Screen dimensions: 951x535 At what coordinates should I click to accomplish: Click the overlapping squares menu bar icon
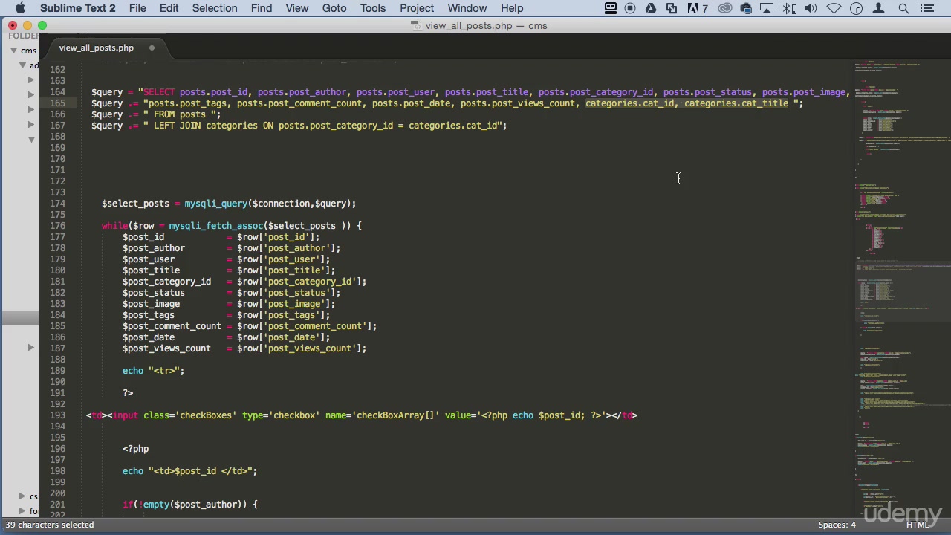coord(672,8)
